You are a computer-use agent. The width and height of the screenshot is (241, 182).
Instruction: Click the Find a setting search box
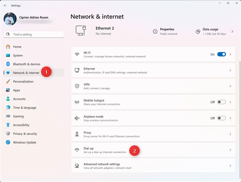click(x=34, y=34)
